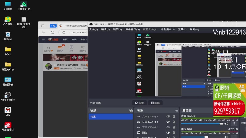This screenshot has height=138, width=246.
Task: Click the 全新 banner in browser
Action: click(x=65, y=58)
